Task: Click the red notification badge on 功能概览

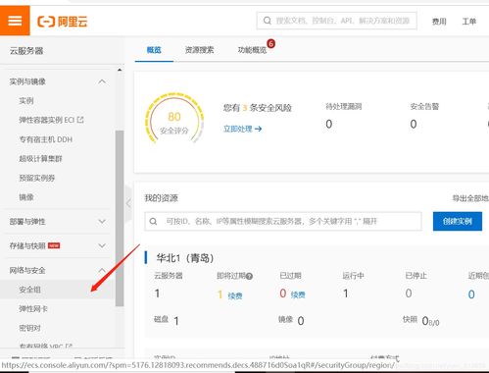Action: click(x=270, y=43)
